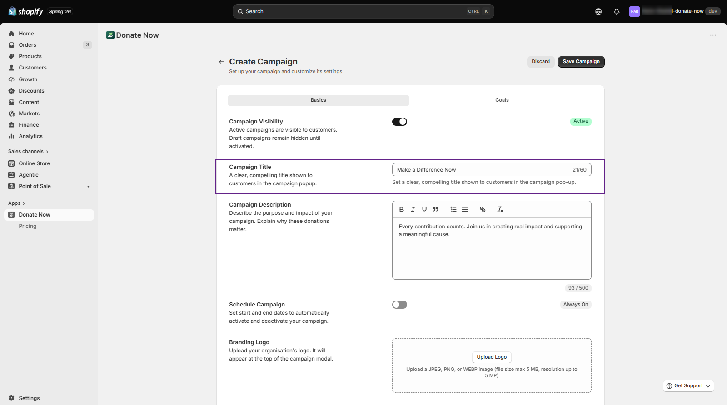Viewport: 727px width, 405px height.
Task: Click the Active status badge
Action: pos(581,121)
